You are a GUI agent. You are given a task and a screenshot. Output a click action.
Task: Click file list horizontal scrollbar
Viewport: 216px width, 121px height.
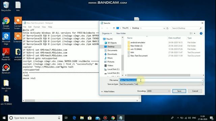click(158, 75)
